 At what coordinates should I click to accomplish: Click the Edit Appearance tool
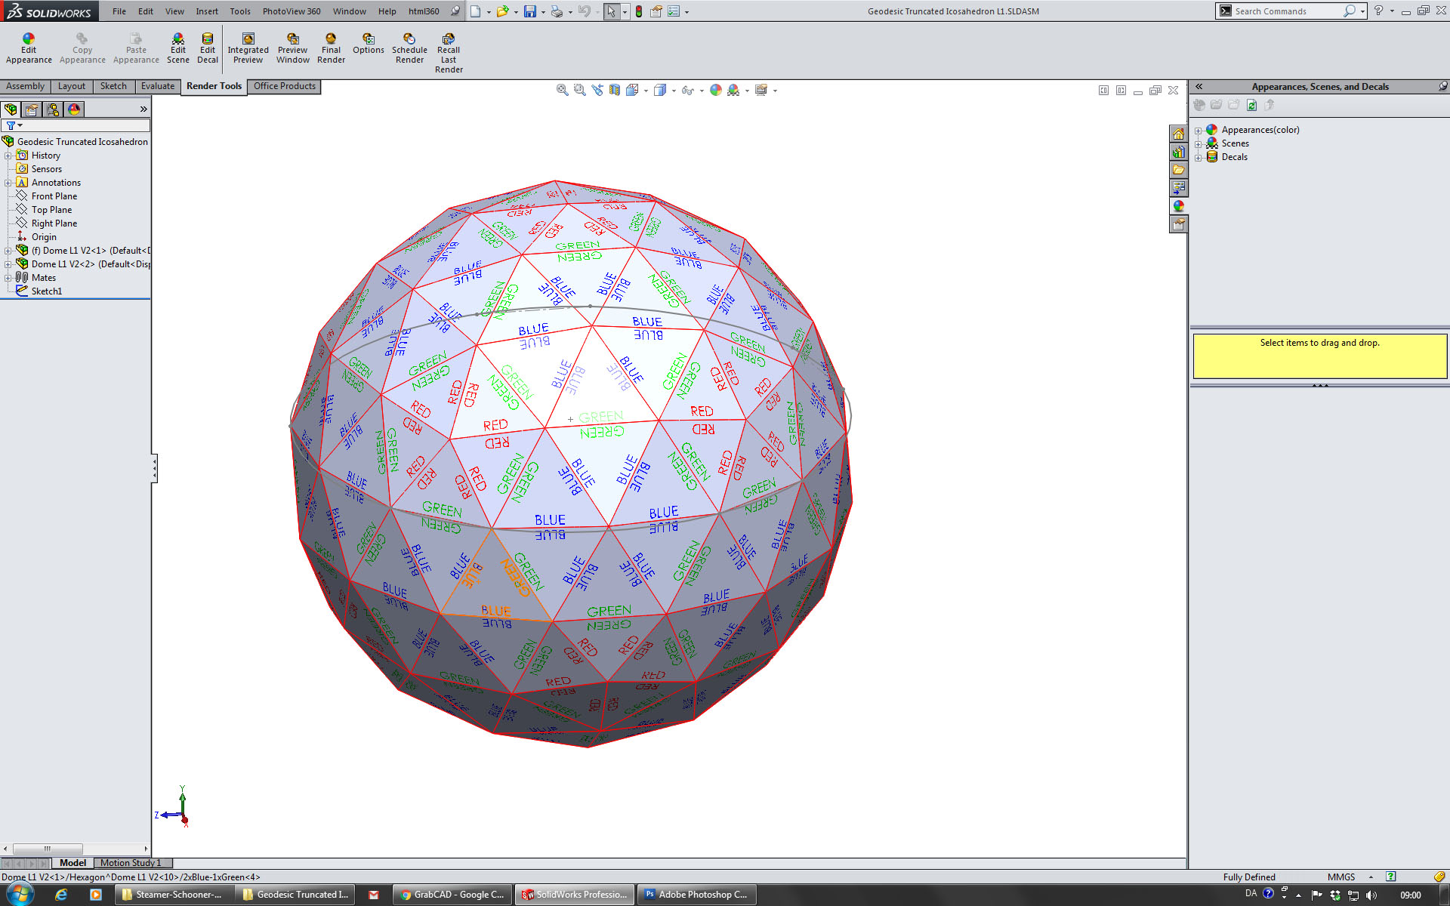[x=29, y=48]
